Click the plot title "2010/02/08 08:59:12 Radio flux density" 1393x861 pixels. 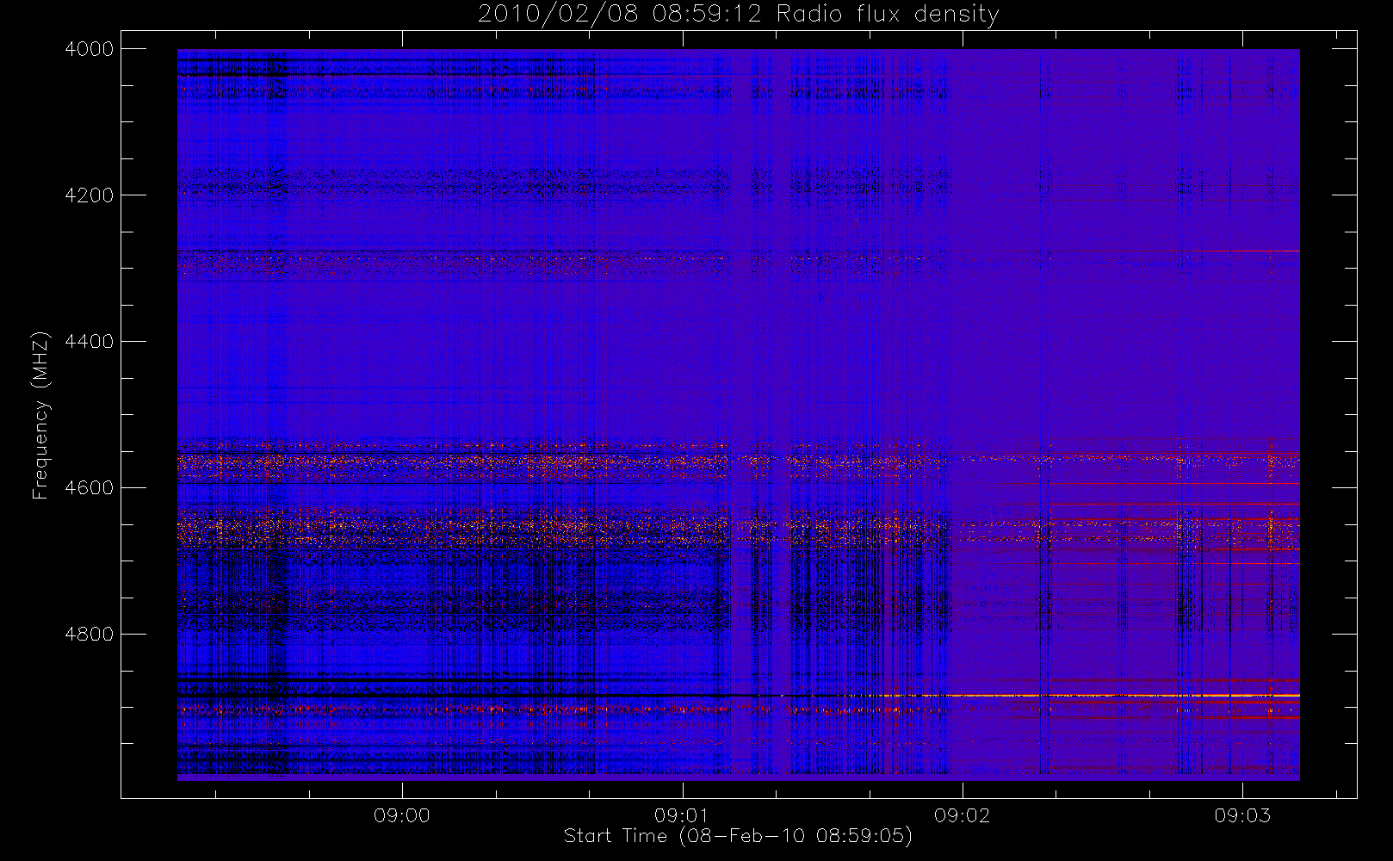coord(739,15)
